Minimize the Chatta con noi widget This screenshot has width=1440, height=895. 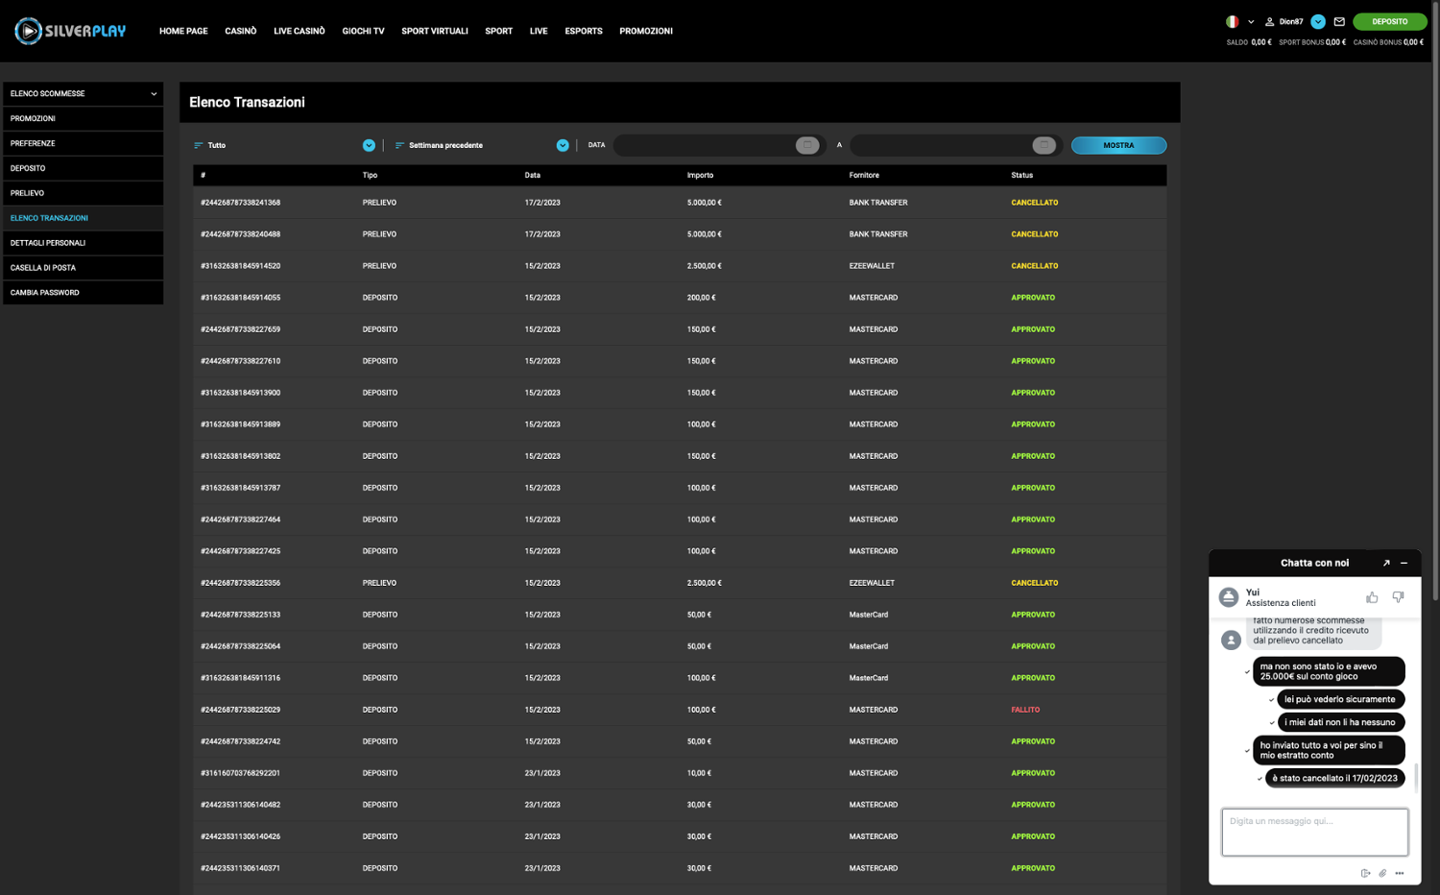pos(1404,563)
